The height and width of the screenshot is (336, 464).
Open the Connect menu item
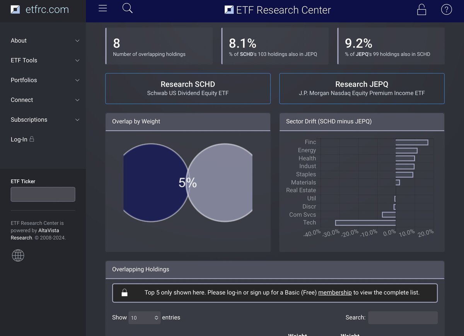tap(44, 100)
